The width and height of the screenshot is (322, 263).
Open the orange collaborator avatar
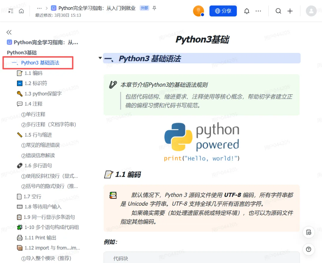point(198,11)
